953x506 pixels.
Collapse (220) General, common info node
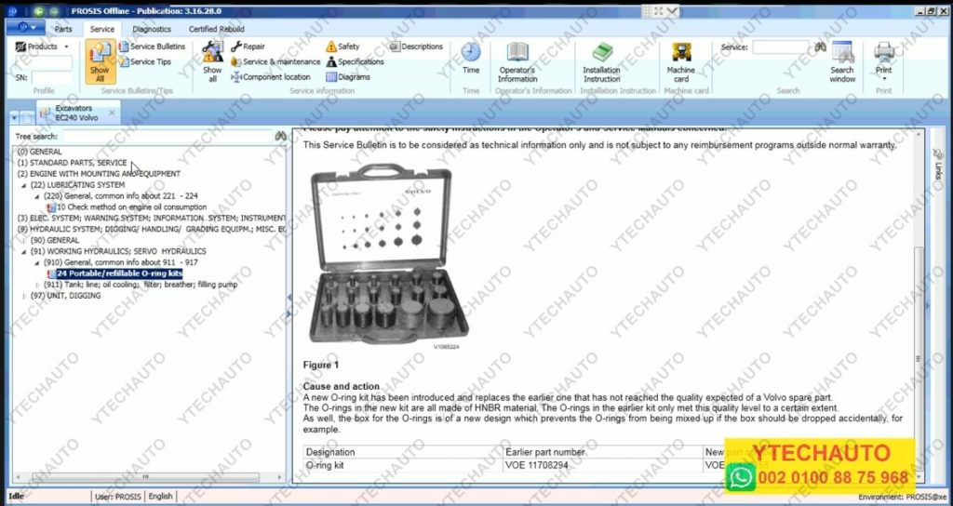click(x=37, y=196)
